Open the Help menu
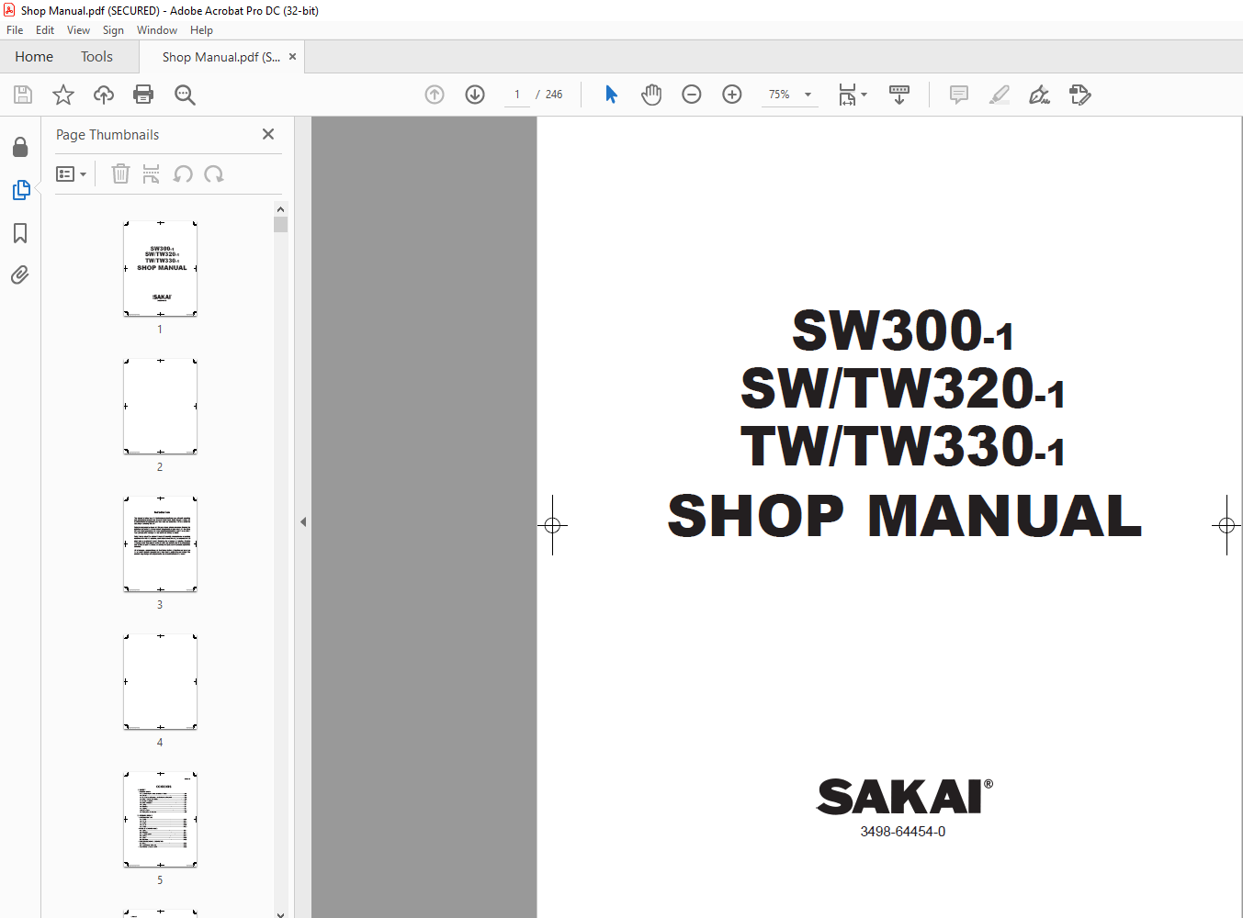Viewport: 1243px width, 918px height. [x=201, y=30]
